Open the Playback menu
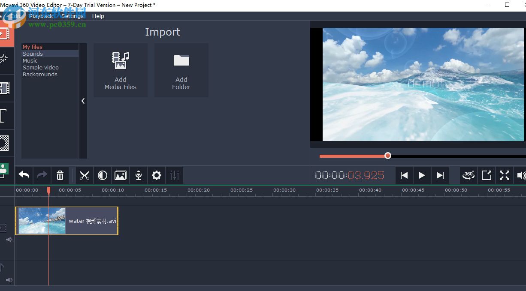This screenshot has width=526, height=291. pos(41,16)
